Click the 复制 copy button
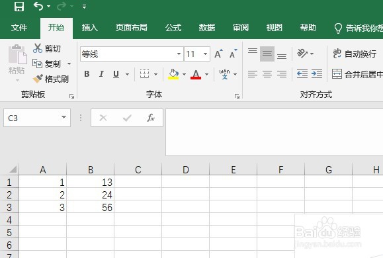Screen dimensions: 383x258 [47, 64]
